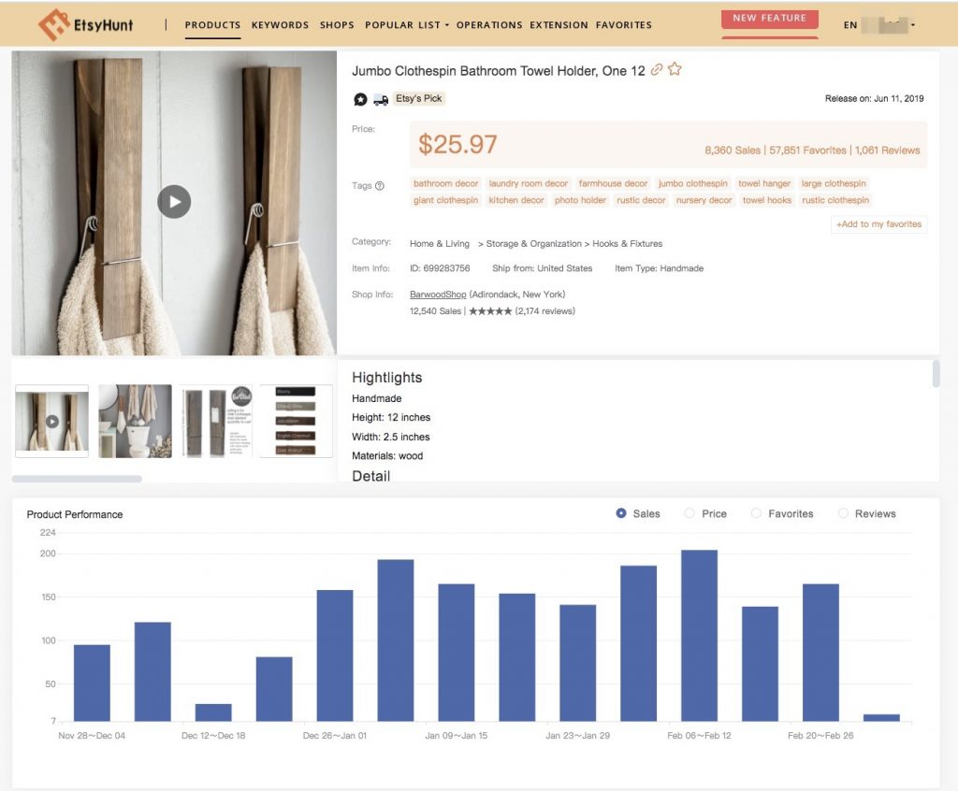Screen dimensions: 958x791
Task: Click the delivery truck badge icon
Action: [381, 99]
